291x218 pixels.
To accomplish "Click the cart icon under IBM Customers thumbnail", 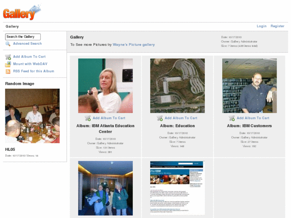I will [232, 118].
